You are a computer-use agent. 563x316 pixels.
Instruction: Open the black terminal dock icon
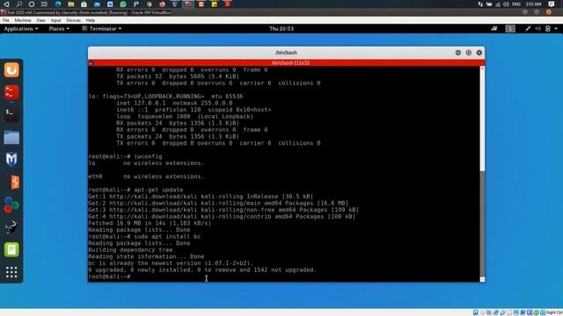click(11, 115)
